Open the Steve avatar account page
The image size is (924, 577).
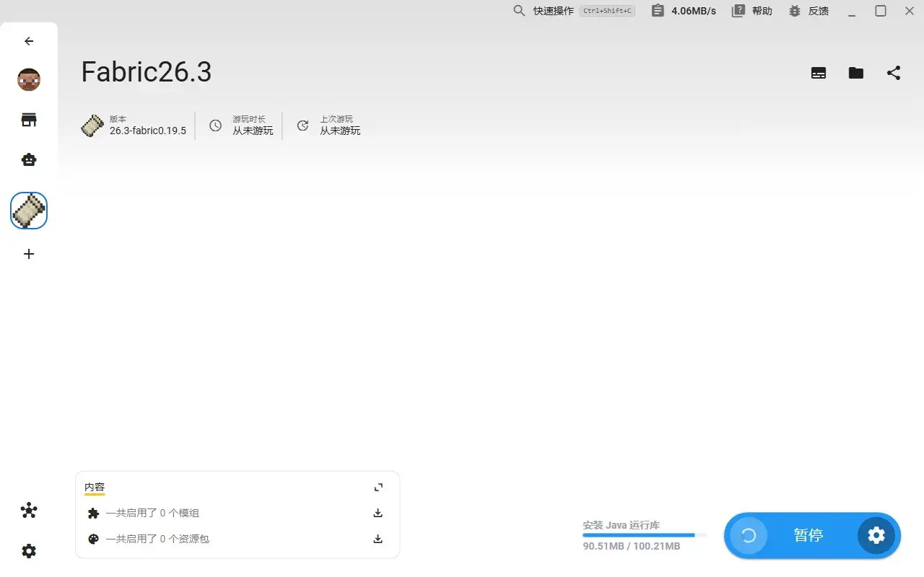coord(29,79)
